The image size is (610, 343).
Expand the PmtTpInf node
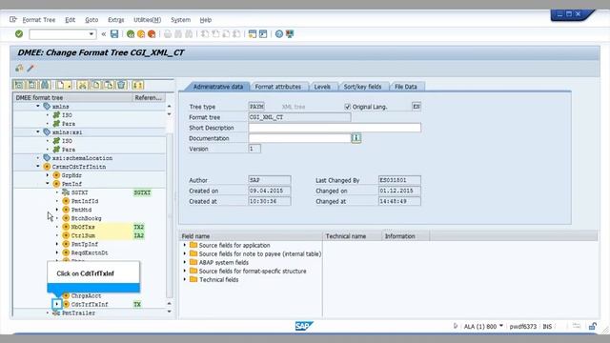57,244
